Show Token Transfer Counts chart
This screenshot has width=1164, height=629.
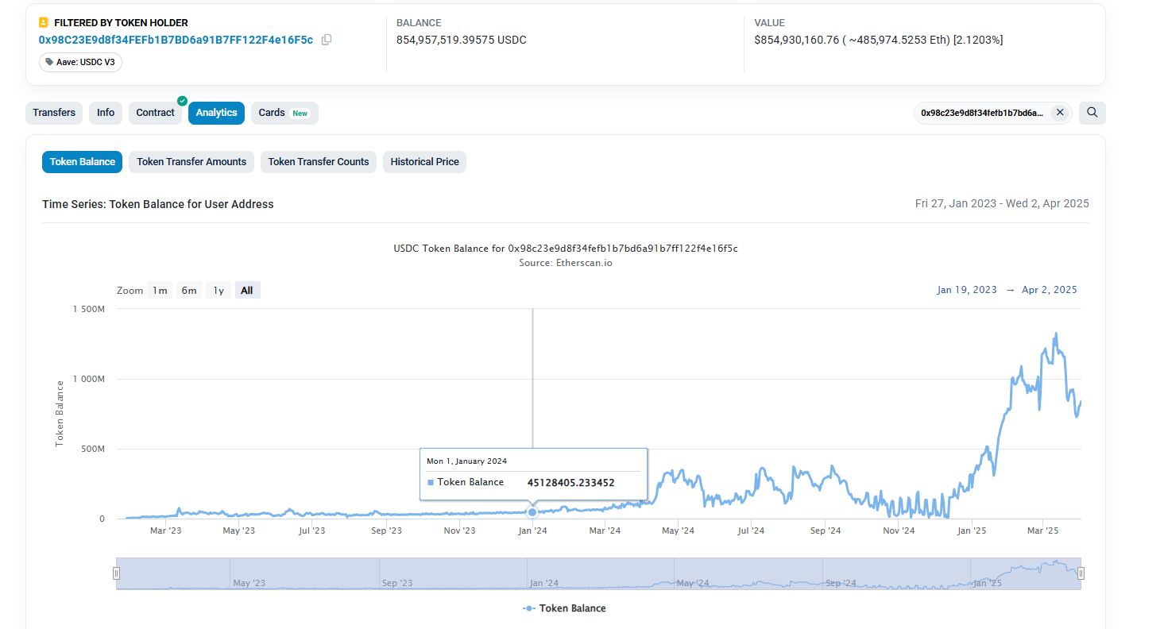[x=319, y=162]
